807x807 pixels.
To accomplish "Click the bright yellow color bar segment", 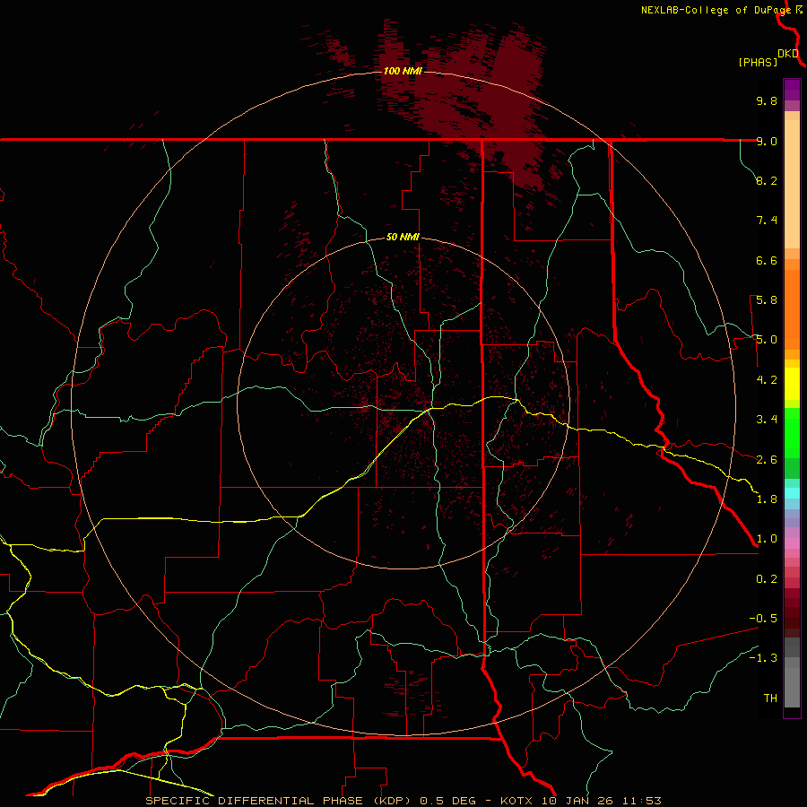I will 792,384.
